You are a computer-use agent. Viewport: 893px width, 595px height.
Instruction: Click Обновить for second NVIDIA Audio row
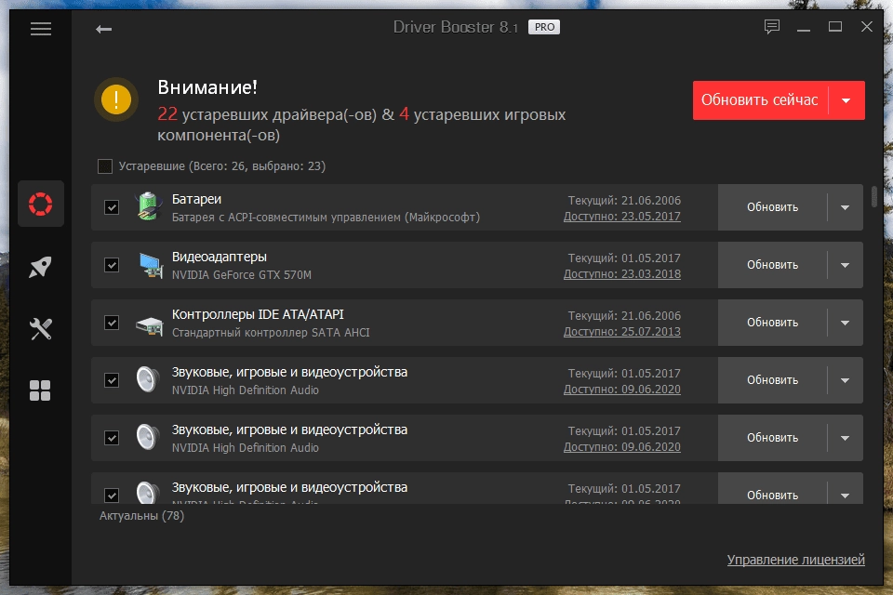click(772, 438)
